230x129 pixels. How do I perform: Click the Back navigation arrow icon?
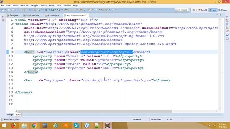pyautogui.click(x=106, y=10)
